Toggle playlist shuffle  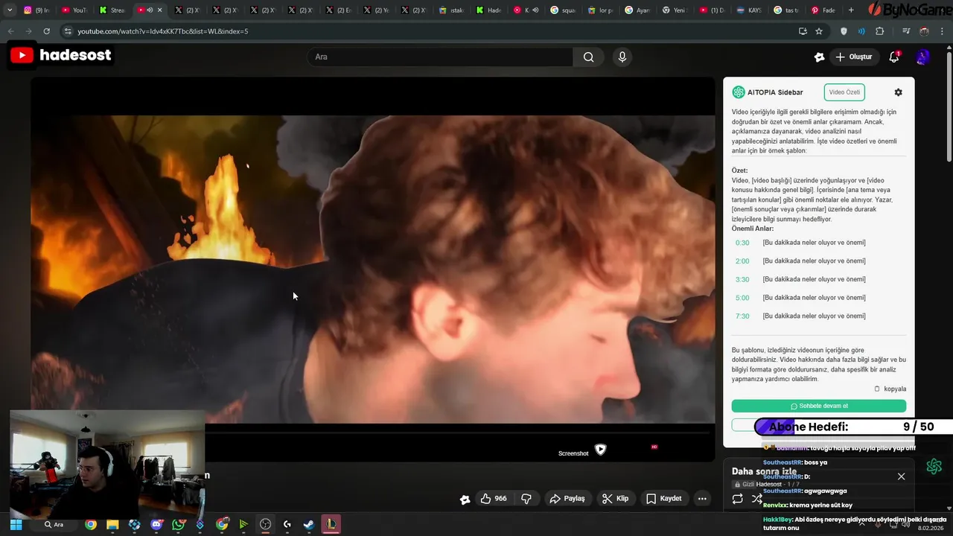pos(756,500)
